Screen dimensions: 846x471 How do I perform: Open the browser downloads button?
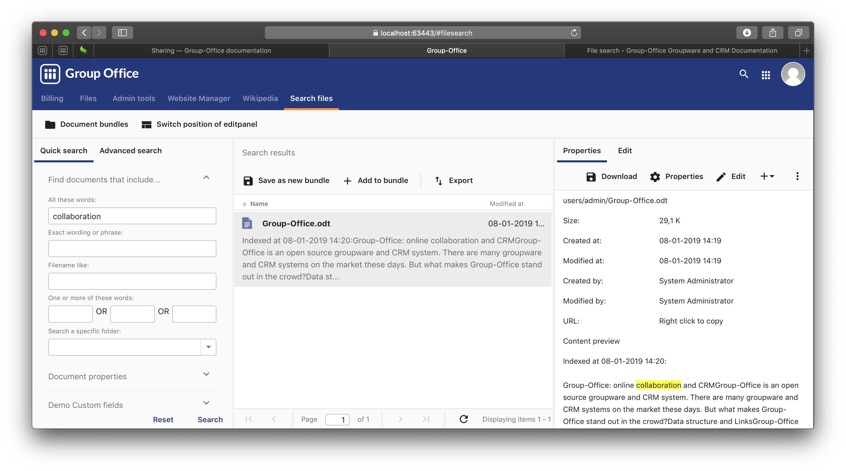746,32
